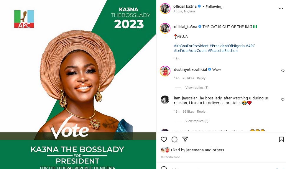286x169 pixels.
Task: Like iam_jayscalar's comment
Action: [x=283, y=100]
